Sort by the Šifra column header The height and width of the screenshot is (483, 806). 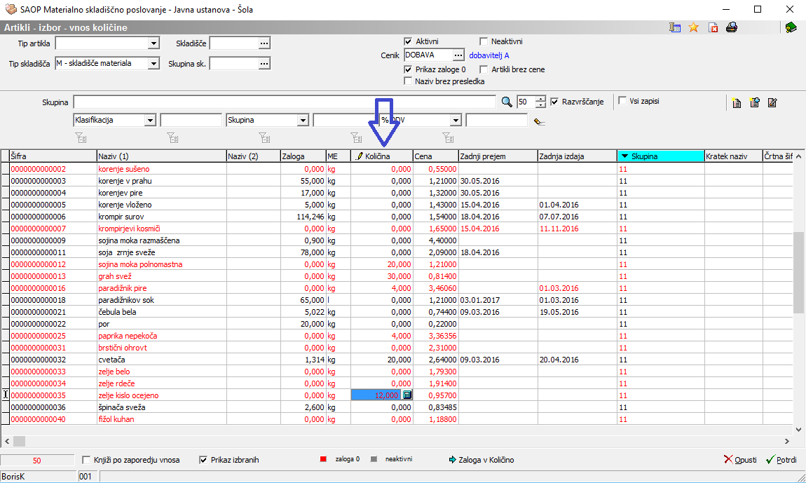tap(53, 156)
